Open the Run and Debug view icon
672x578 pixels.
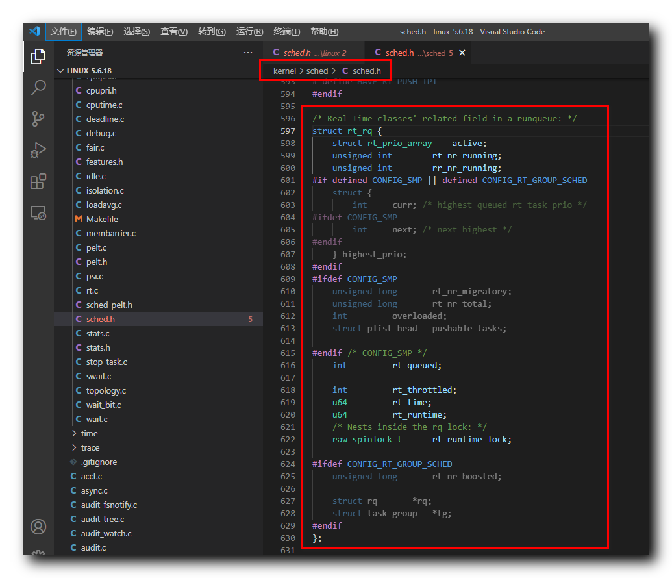38,150
